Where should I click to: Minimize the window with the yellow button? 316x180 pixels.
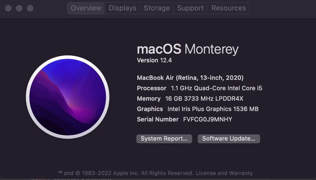[x=19, y=8]
